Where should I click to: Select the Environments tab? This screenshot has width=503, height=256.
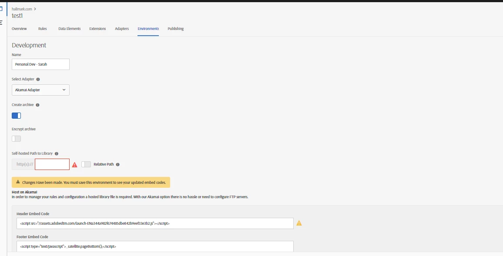(148, 29)
